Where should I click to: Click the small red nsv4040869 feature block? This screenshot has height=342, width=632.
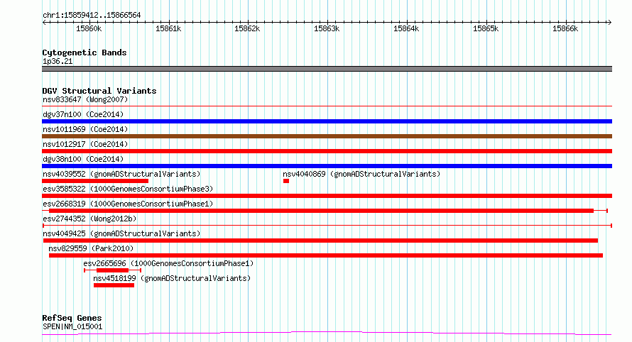(286, 181)
